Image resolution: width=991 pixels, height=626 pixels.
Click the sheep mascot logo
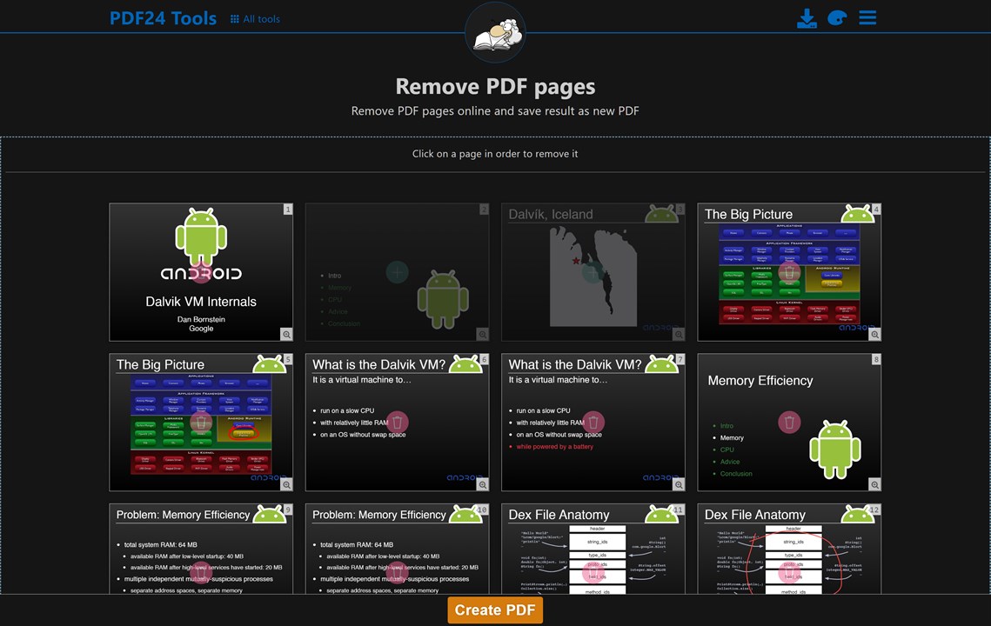[496, 33]
